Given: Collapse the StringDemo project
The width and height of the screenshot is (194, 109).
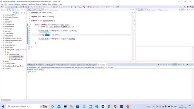Looking at the screenshot, I should tap(2, 48).
